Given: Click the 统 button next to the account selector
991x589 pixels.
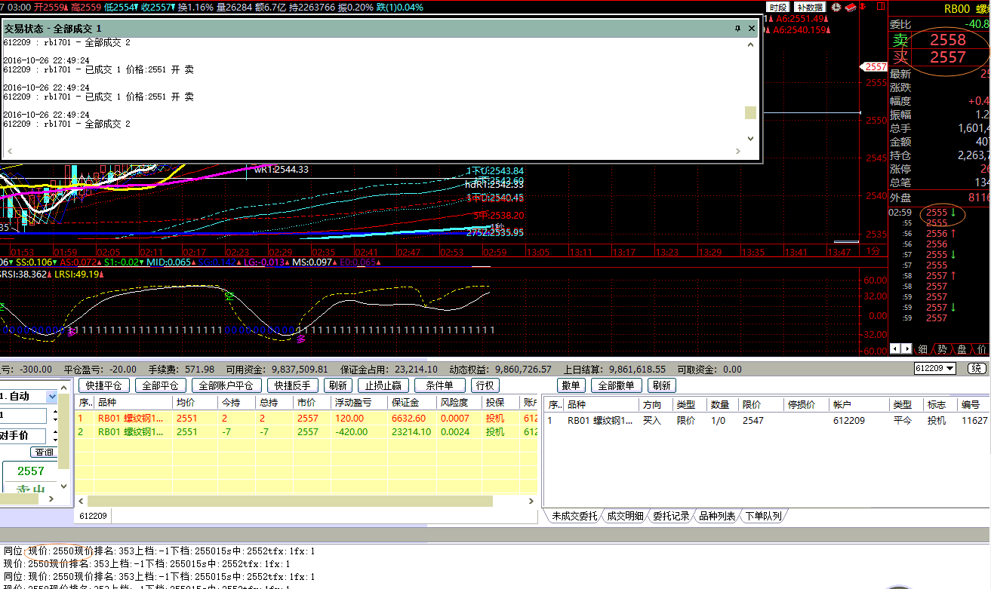Looking at the screenshot, I should 976,369.
